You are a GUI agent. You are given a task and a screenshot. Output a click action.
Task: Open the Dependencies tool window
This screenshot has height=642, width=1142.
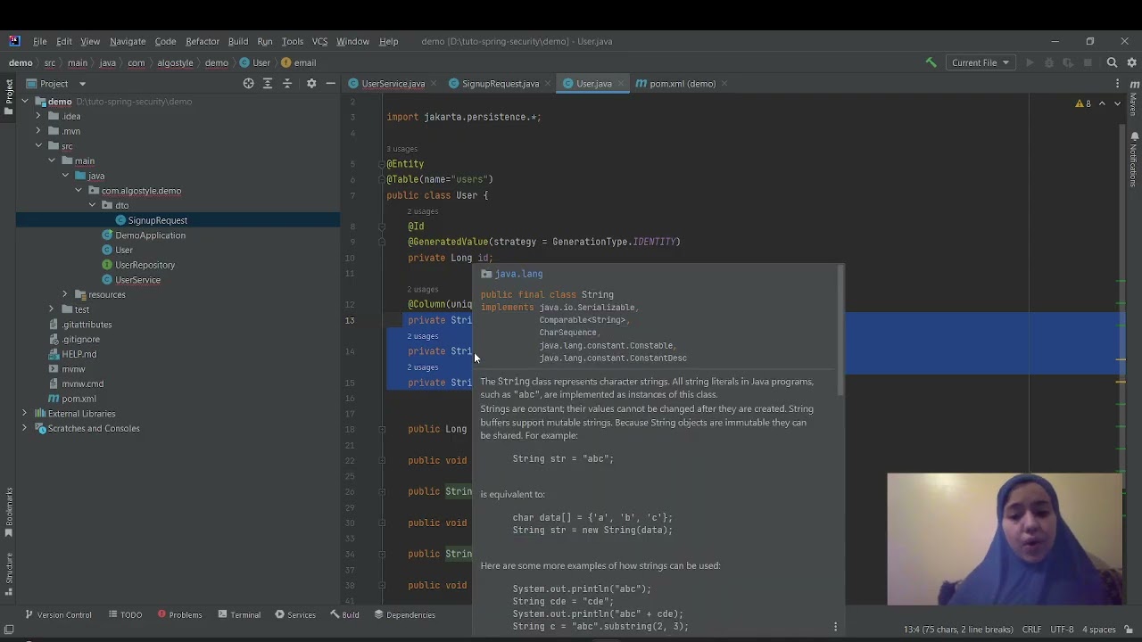[x=405, y=615]
